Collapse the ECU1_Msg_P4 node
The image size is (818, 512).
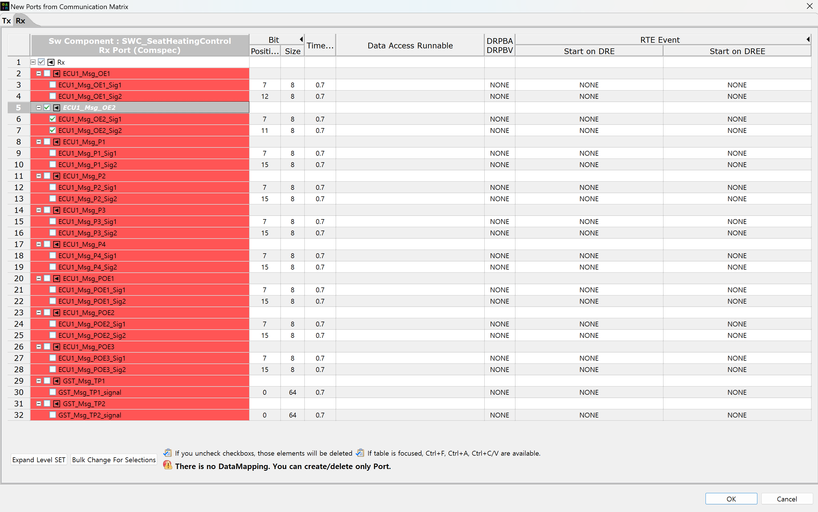pos(39,244)
